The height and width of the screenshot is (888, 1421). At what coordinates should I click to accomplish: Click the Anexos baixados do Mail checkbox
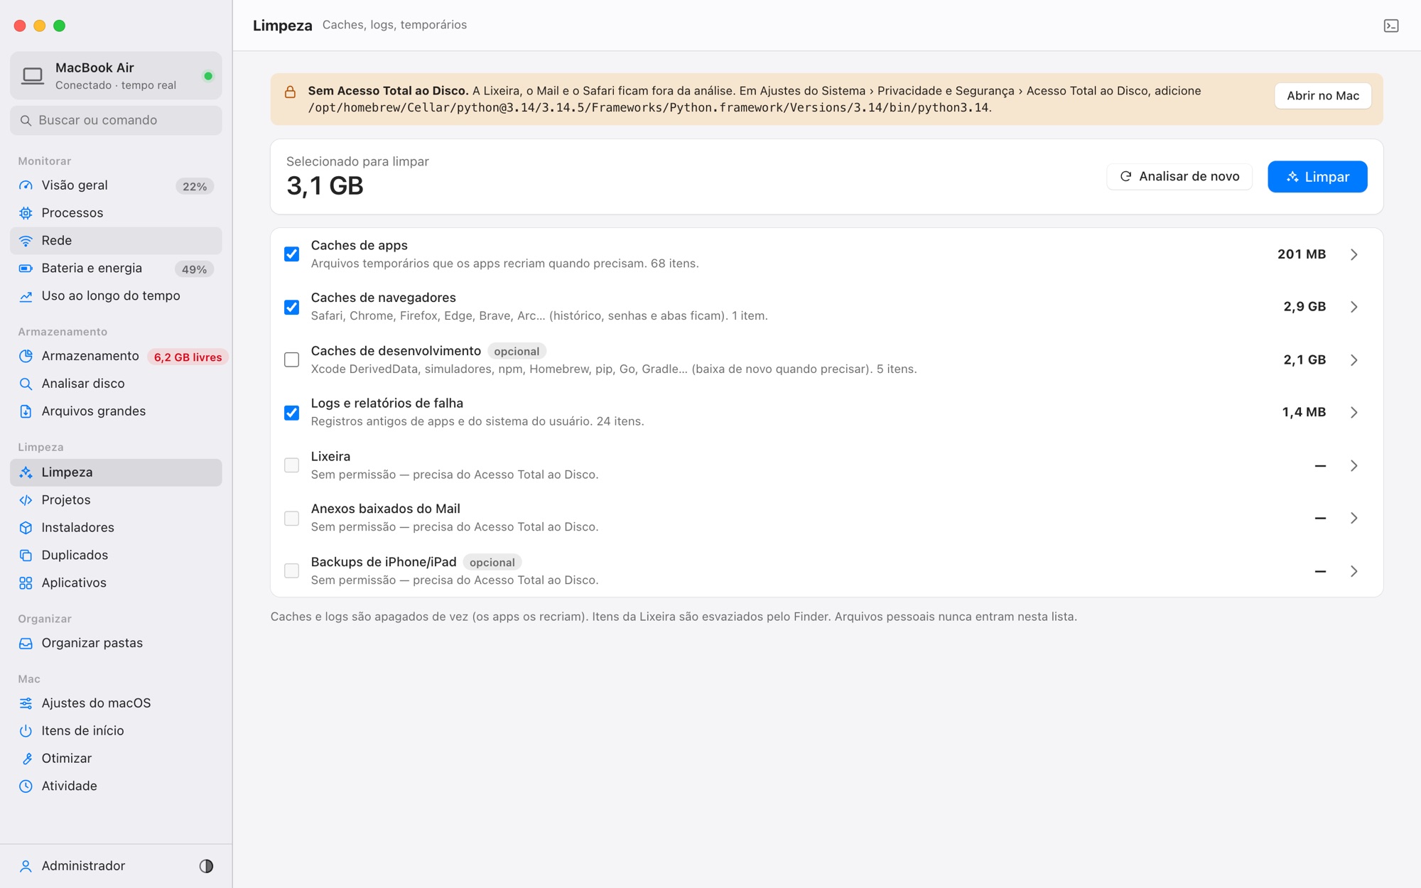click(291, 518)
